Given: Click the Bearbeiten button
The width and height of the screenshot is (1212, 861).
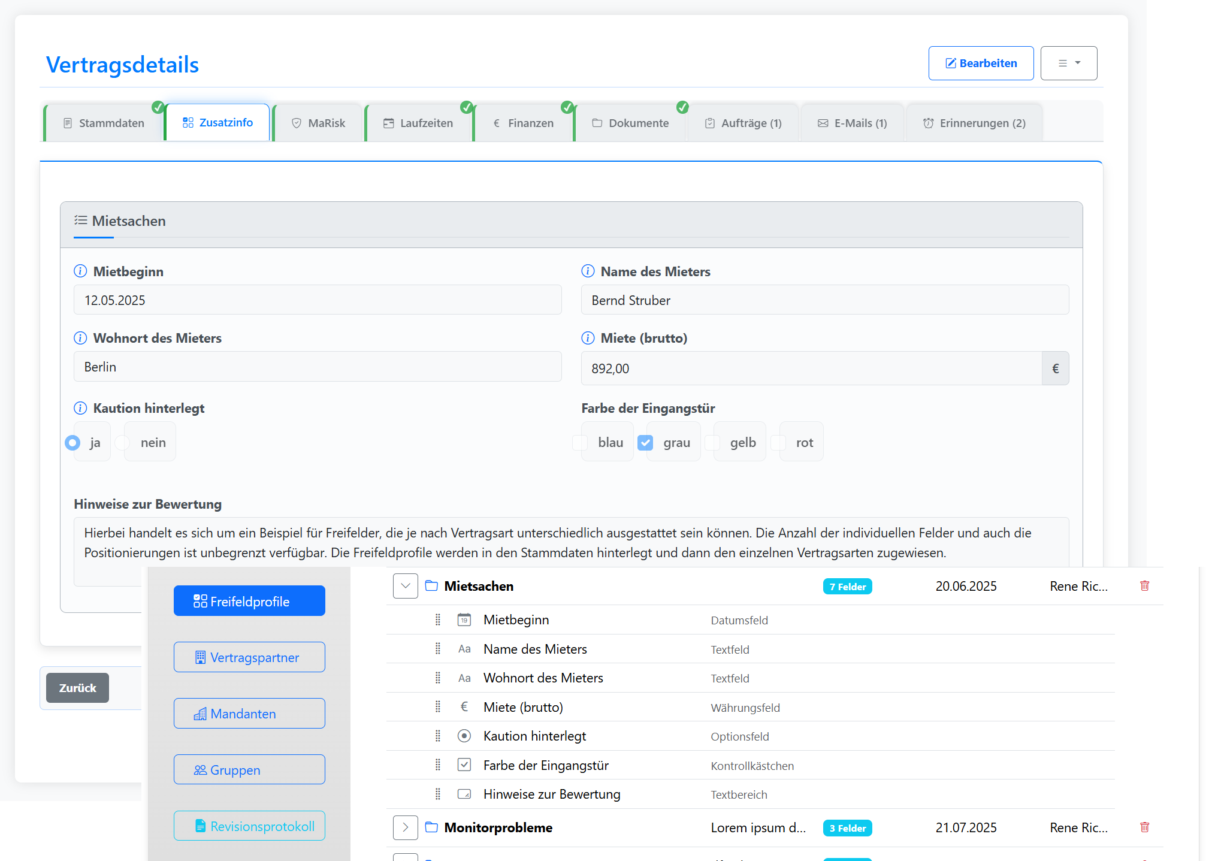Looking at the screenshot, I should [x=981, y=63].
